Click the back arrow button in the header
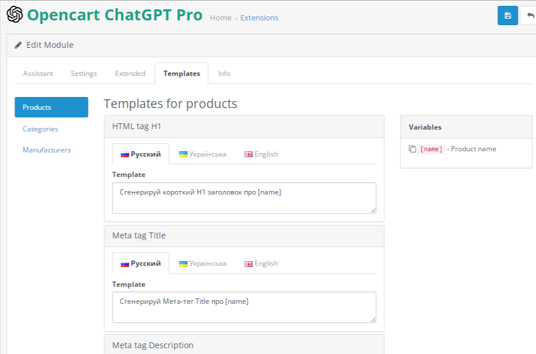This screenshot has width=536, height=354. click(x=529, y=15)
